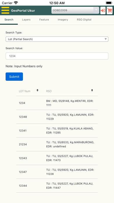Sort by RSO column arrows
Viewport: 114px width, 203px height.
[x=92, y=90]
